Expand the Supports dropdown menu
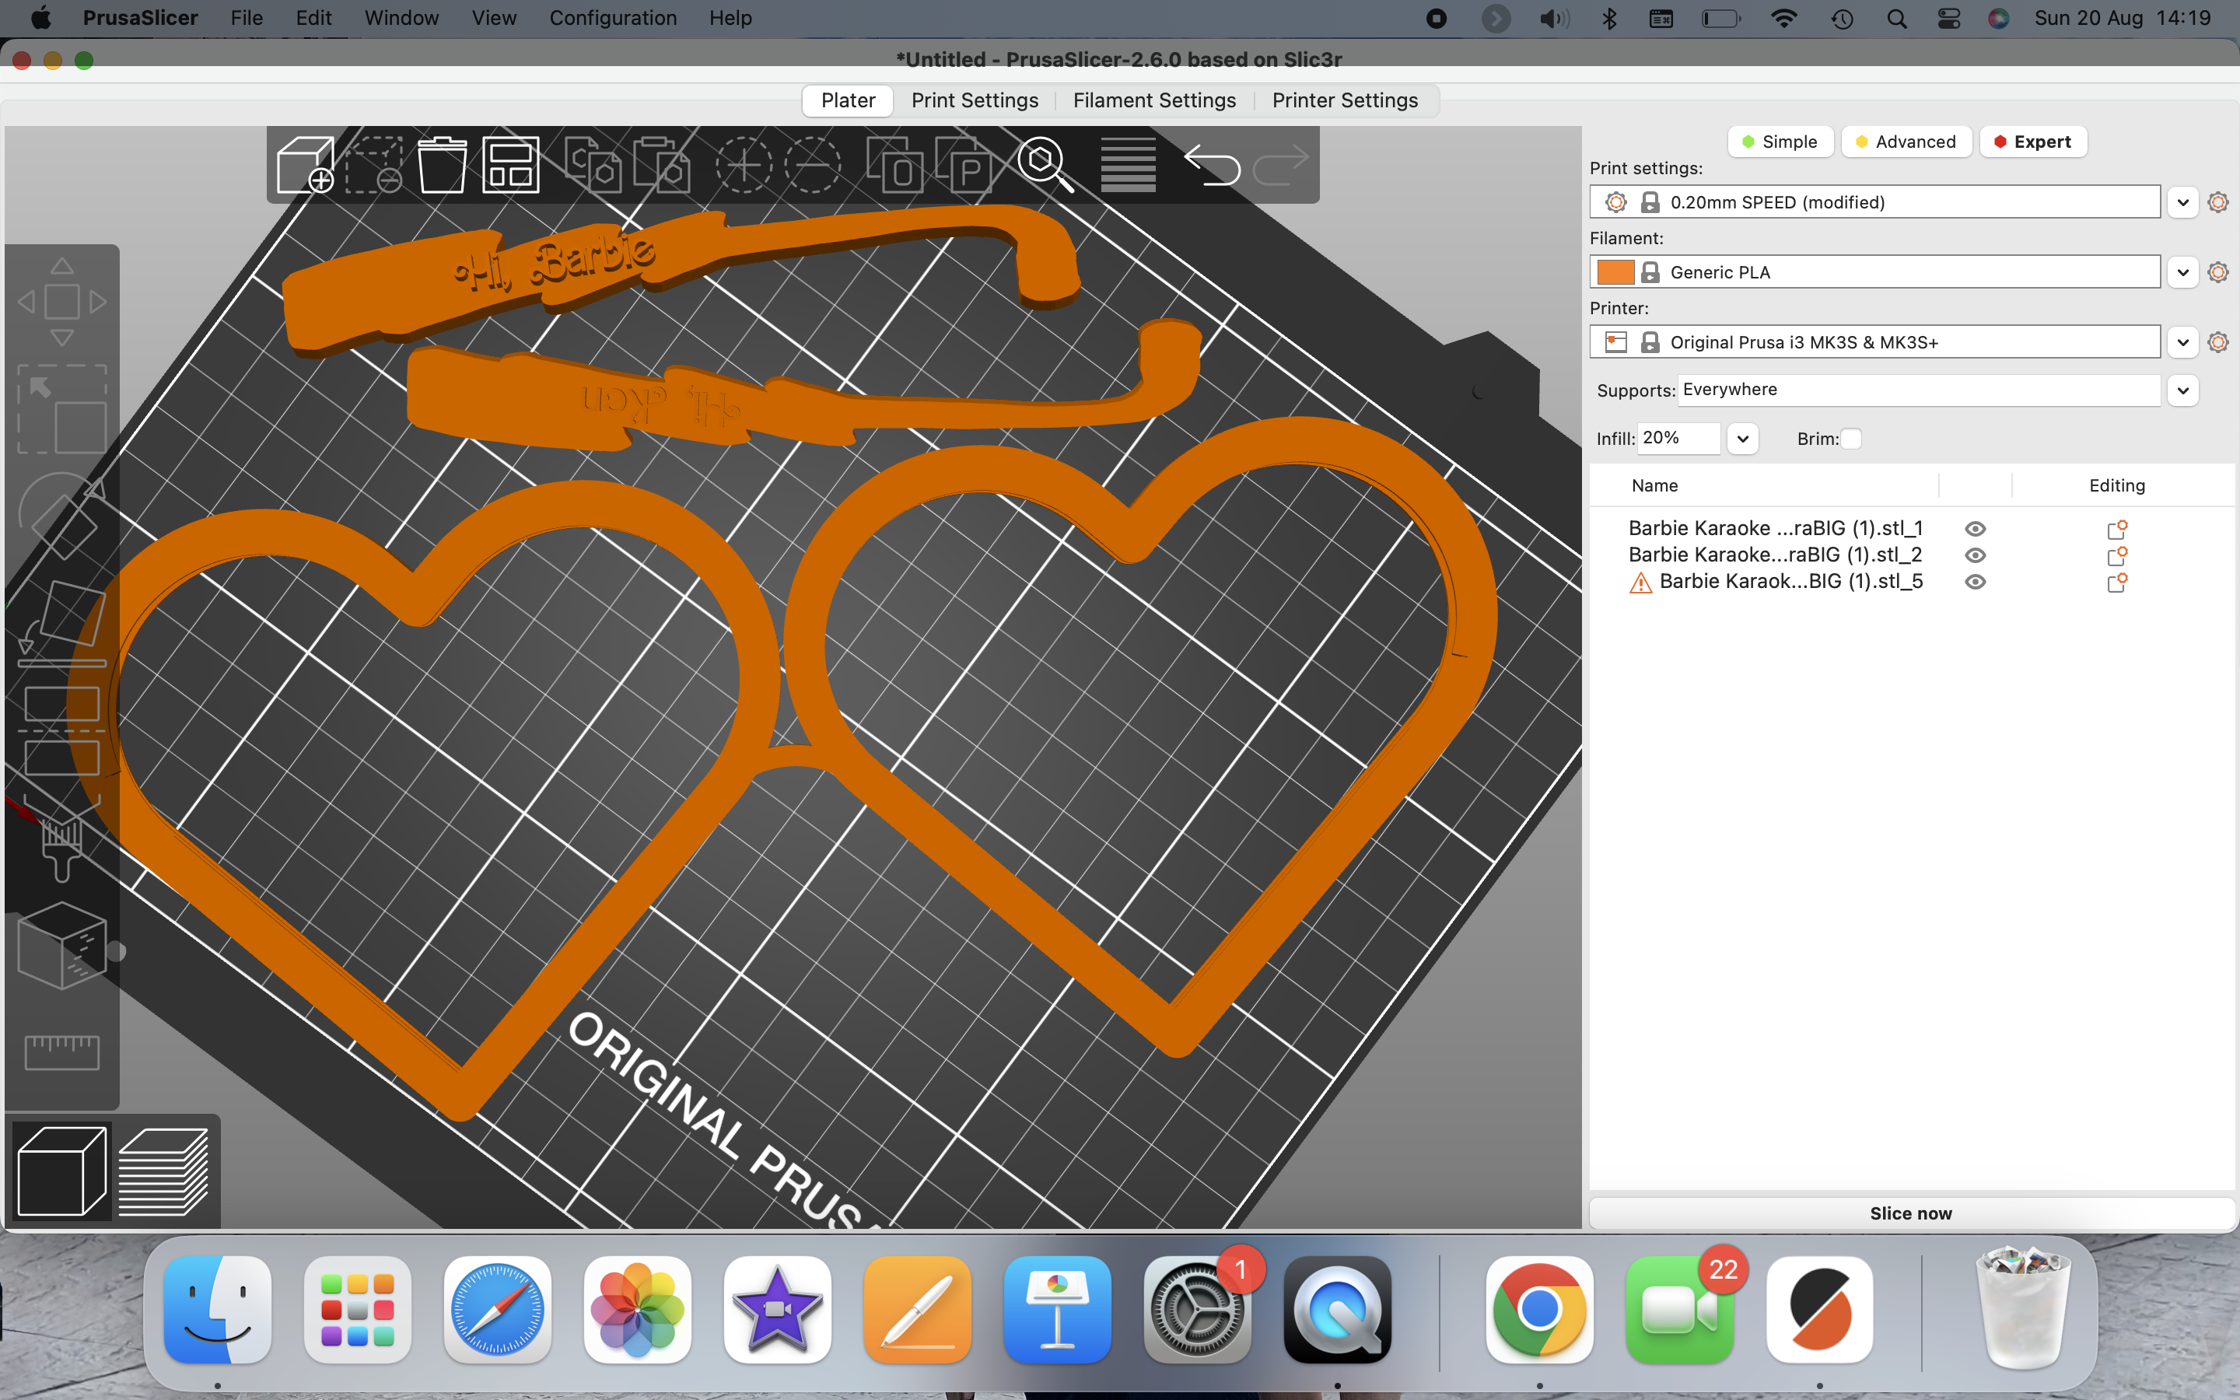This screenshot has height=1400, width=2240. (2186, 389)
